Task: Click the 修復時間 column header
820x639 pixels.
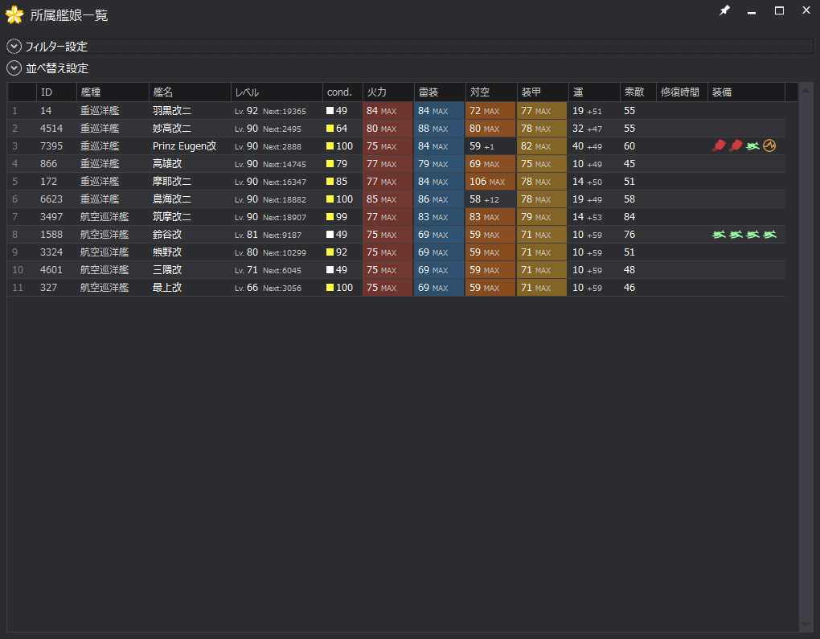Action: click(682, 92)
